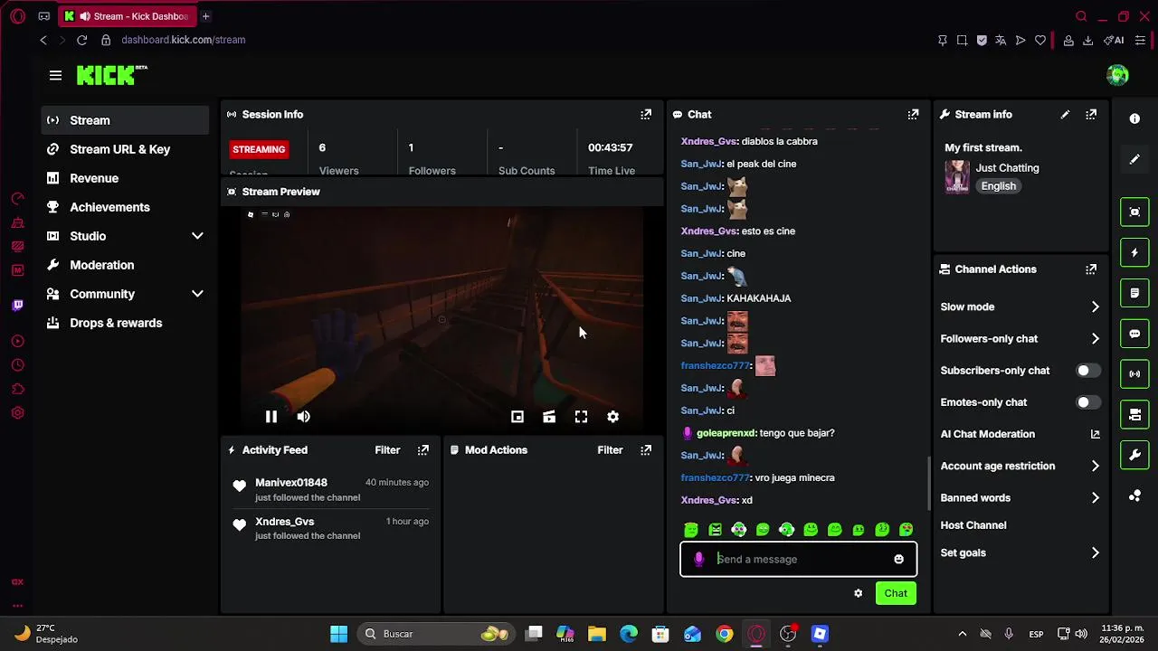Open Opera downloads icon
Viewport: 1158px width, 651px height.
click(1088, 40)
